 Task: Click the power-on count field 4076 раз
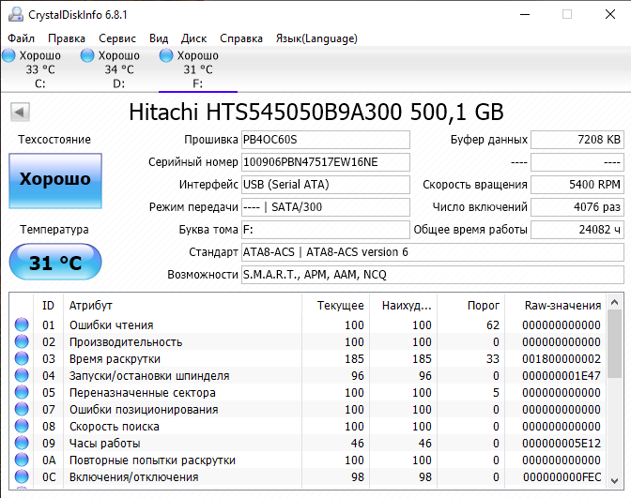tap(577, 207)
